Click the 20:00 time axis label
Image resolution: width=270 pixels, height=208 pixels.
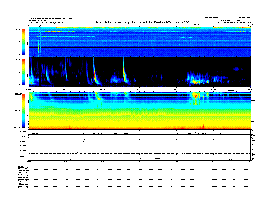pos(213,90)
